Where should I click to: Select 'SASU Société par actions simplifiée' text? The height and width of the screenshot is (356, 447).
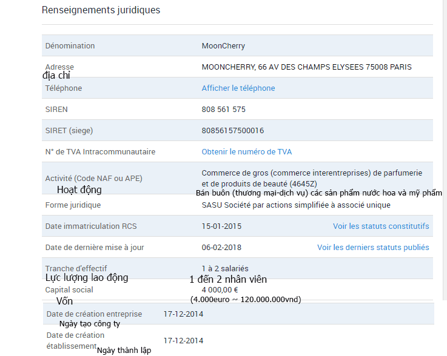click(296, 205)
